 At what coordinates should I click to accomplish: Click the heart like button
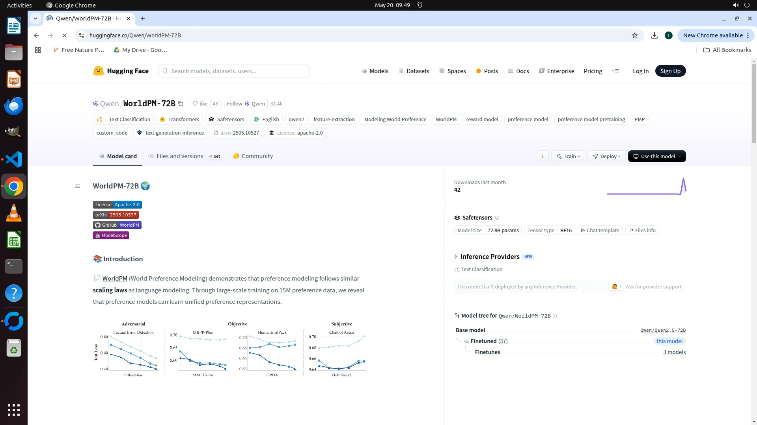[200, 104]
